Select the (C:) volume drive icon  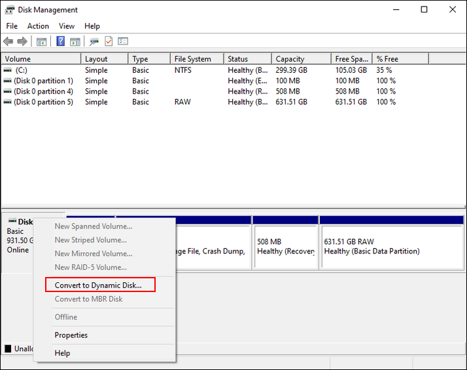7,70
